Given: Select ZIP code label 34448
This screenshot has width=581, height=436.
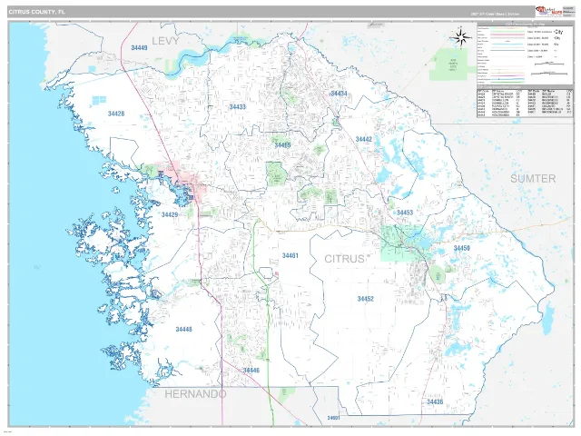Looking at the screenshot, I should pyautogui.click(x=183, y=329).
